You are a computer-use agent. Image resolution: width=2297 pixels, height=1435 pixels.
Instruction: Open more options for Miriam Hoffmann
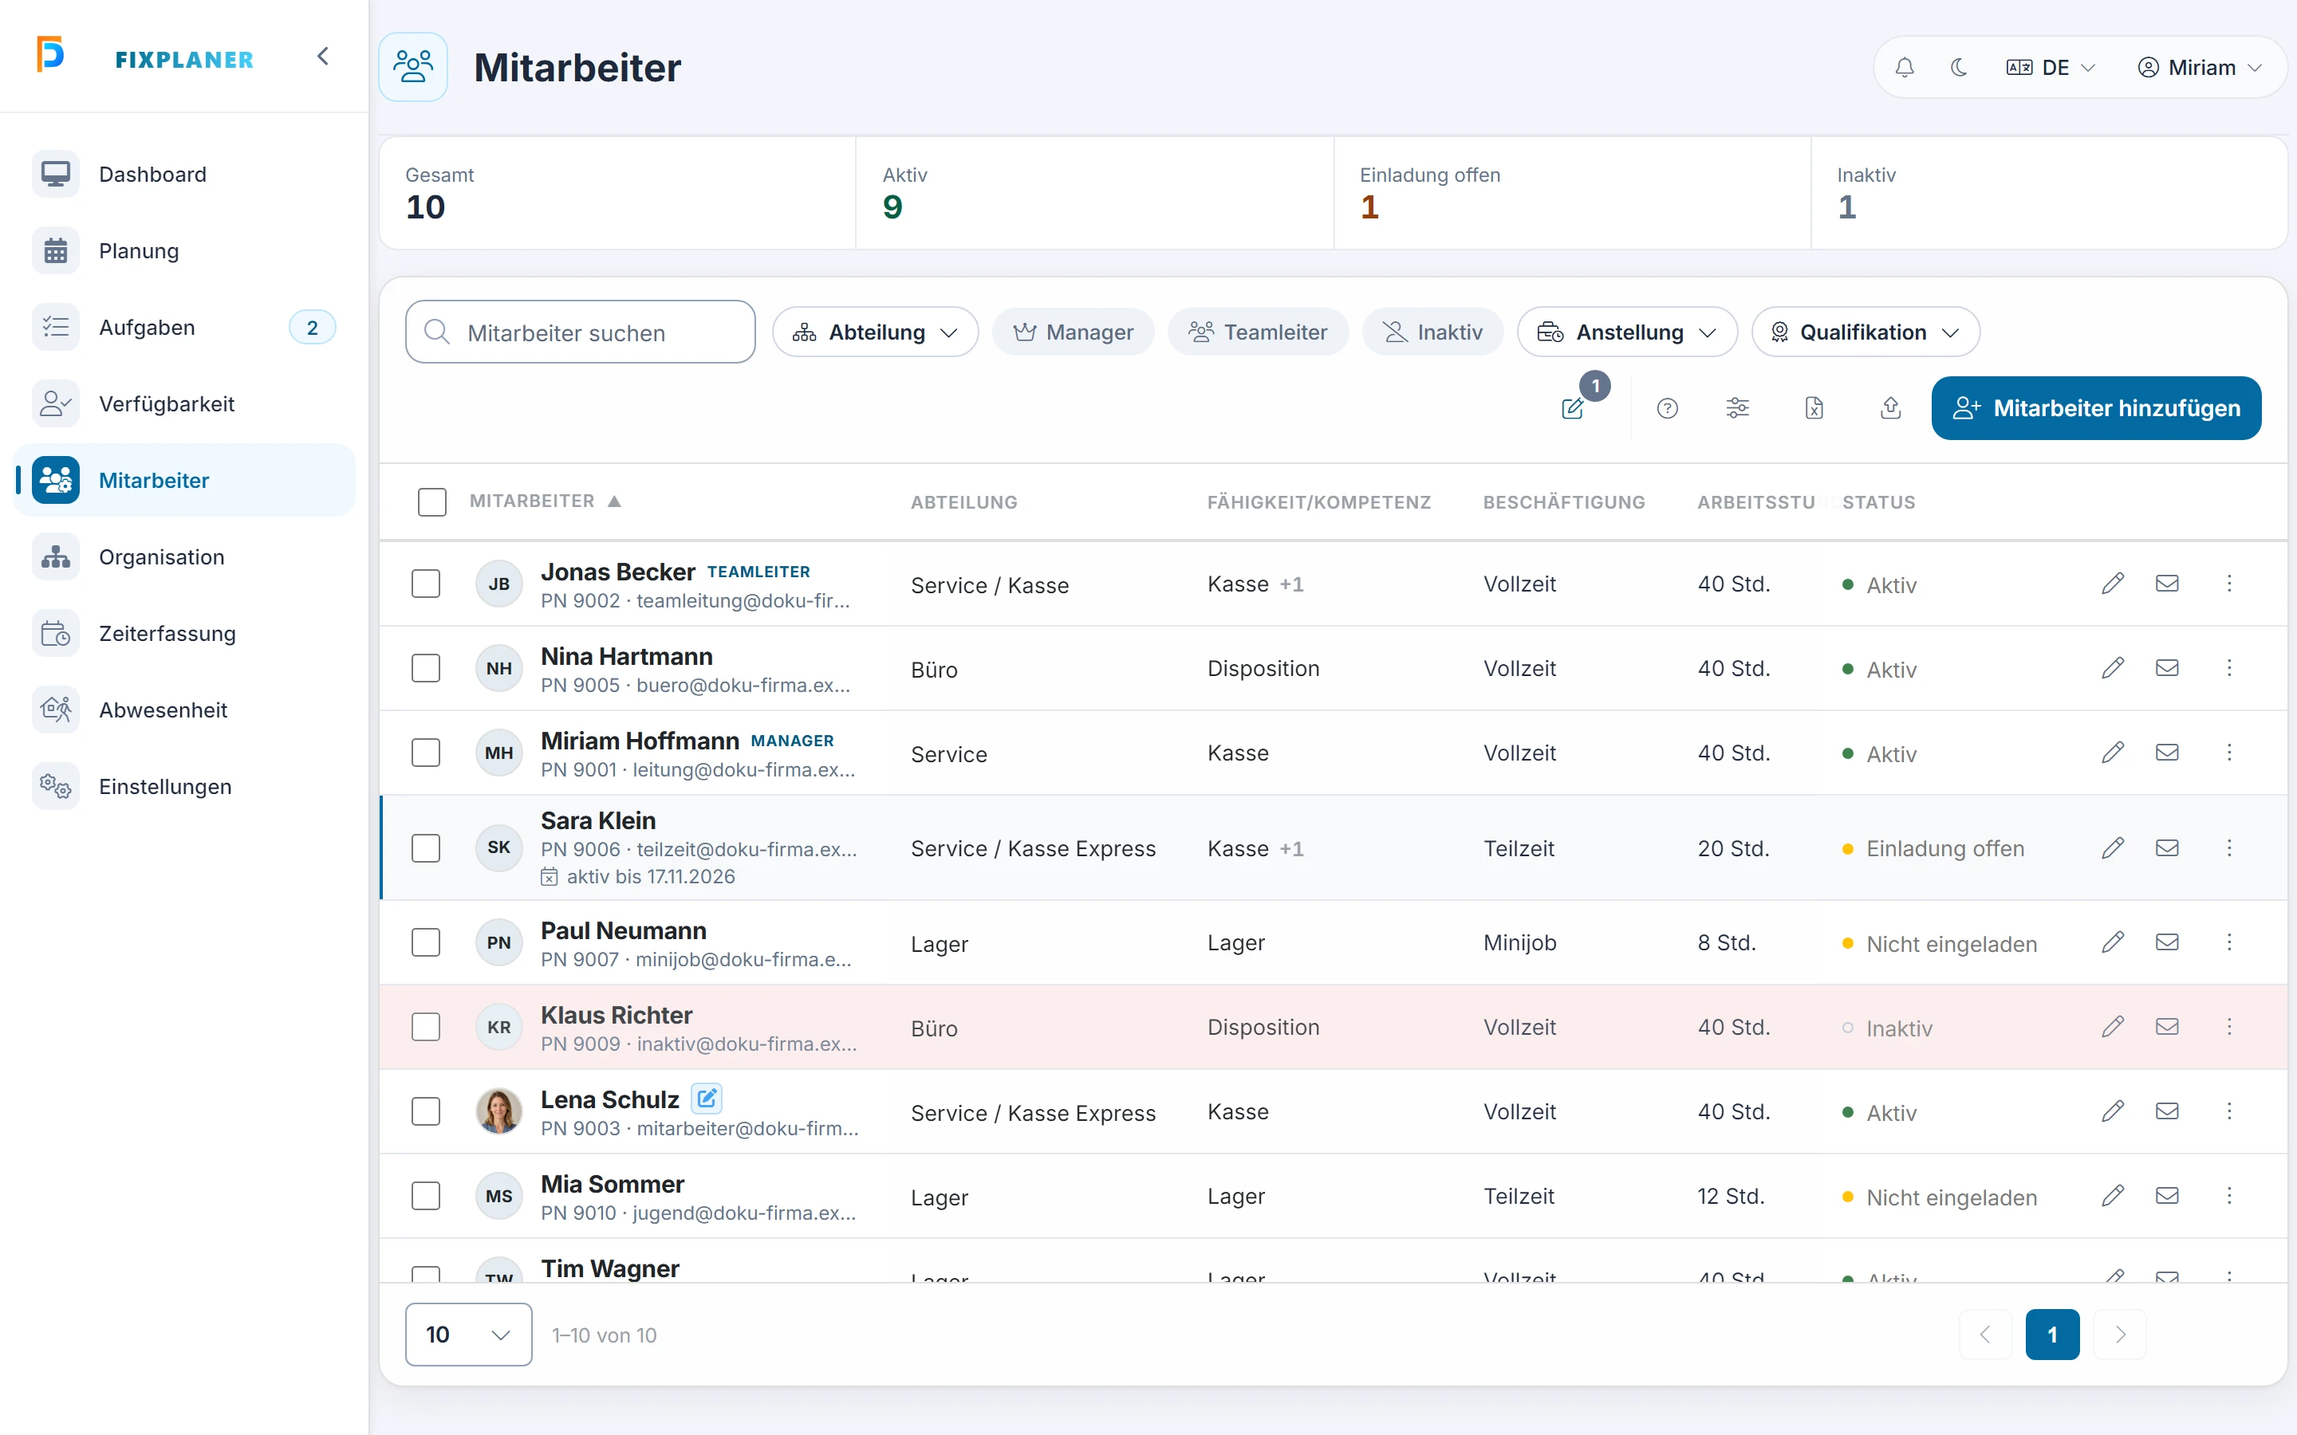(2230, 753)
